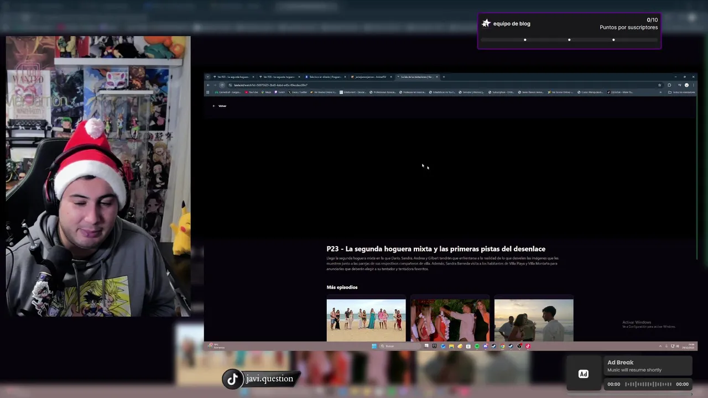The width and height of the screenshot is (708, 398).
Task: Close the Telecinco en directo tab
Action: [345, 77]
